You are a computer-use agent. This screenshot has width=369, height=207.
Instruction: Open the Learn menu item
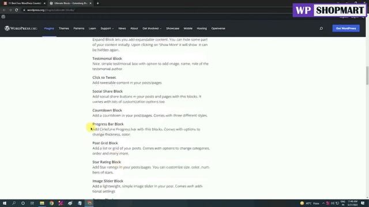click(92, 28)
